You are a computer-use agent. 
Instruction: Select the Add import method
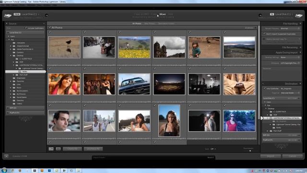pyautogui.click(x=171, y=14)
